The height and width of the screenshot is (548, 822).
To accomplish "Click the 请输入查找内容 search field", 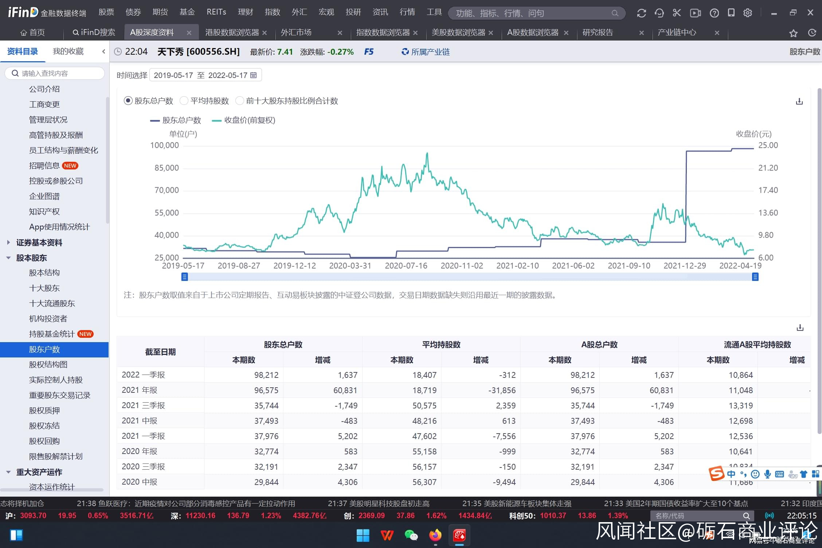I will [55, 73].
